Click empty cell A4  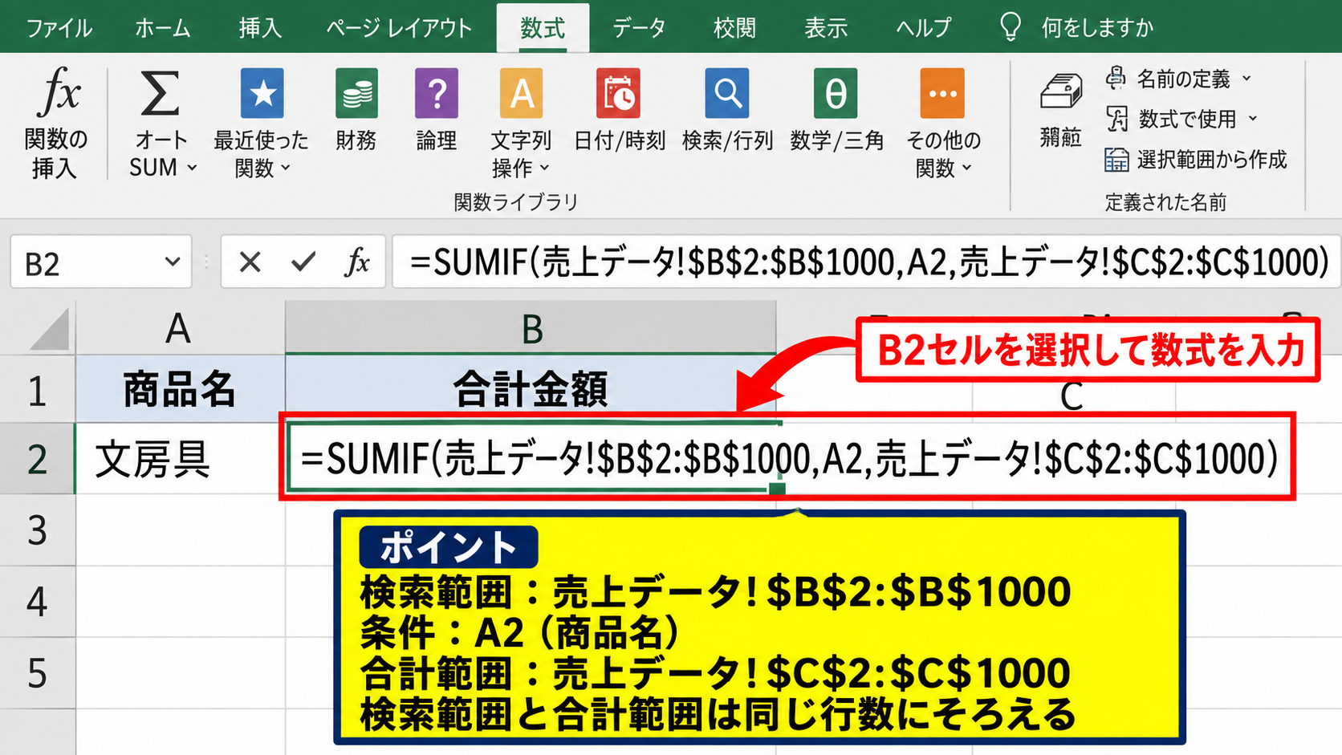pyautogui.click(x=181, y=602)
